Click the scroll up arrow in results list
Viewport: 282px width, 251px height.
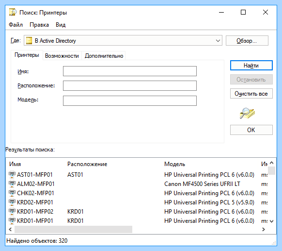click(271, 163)
